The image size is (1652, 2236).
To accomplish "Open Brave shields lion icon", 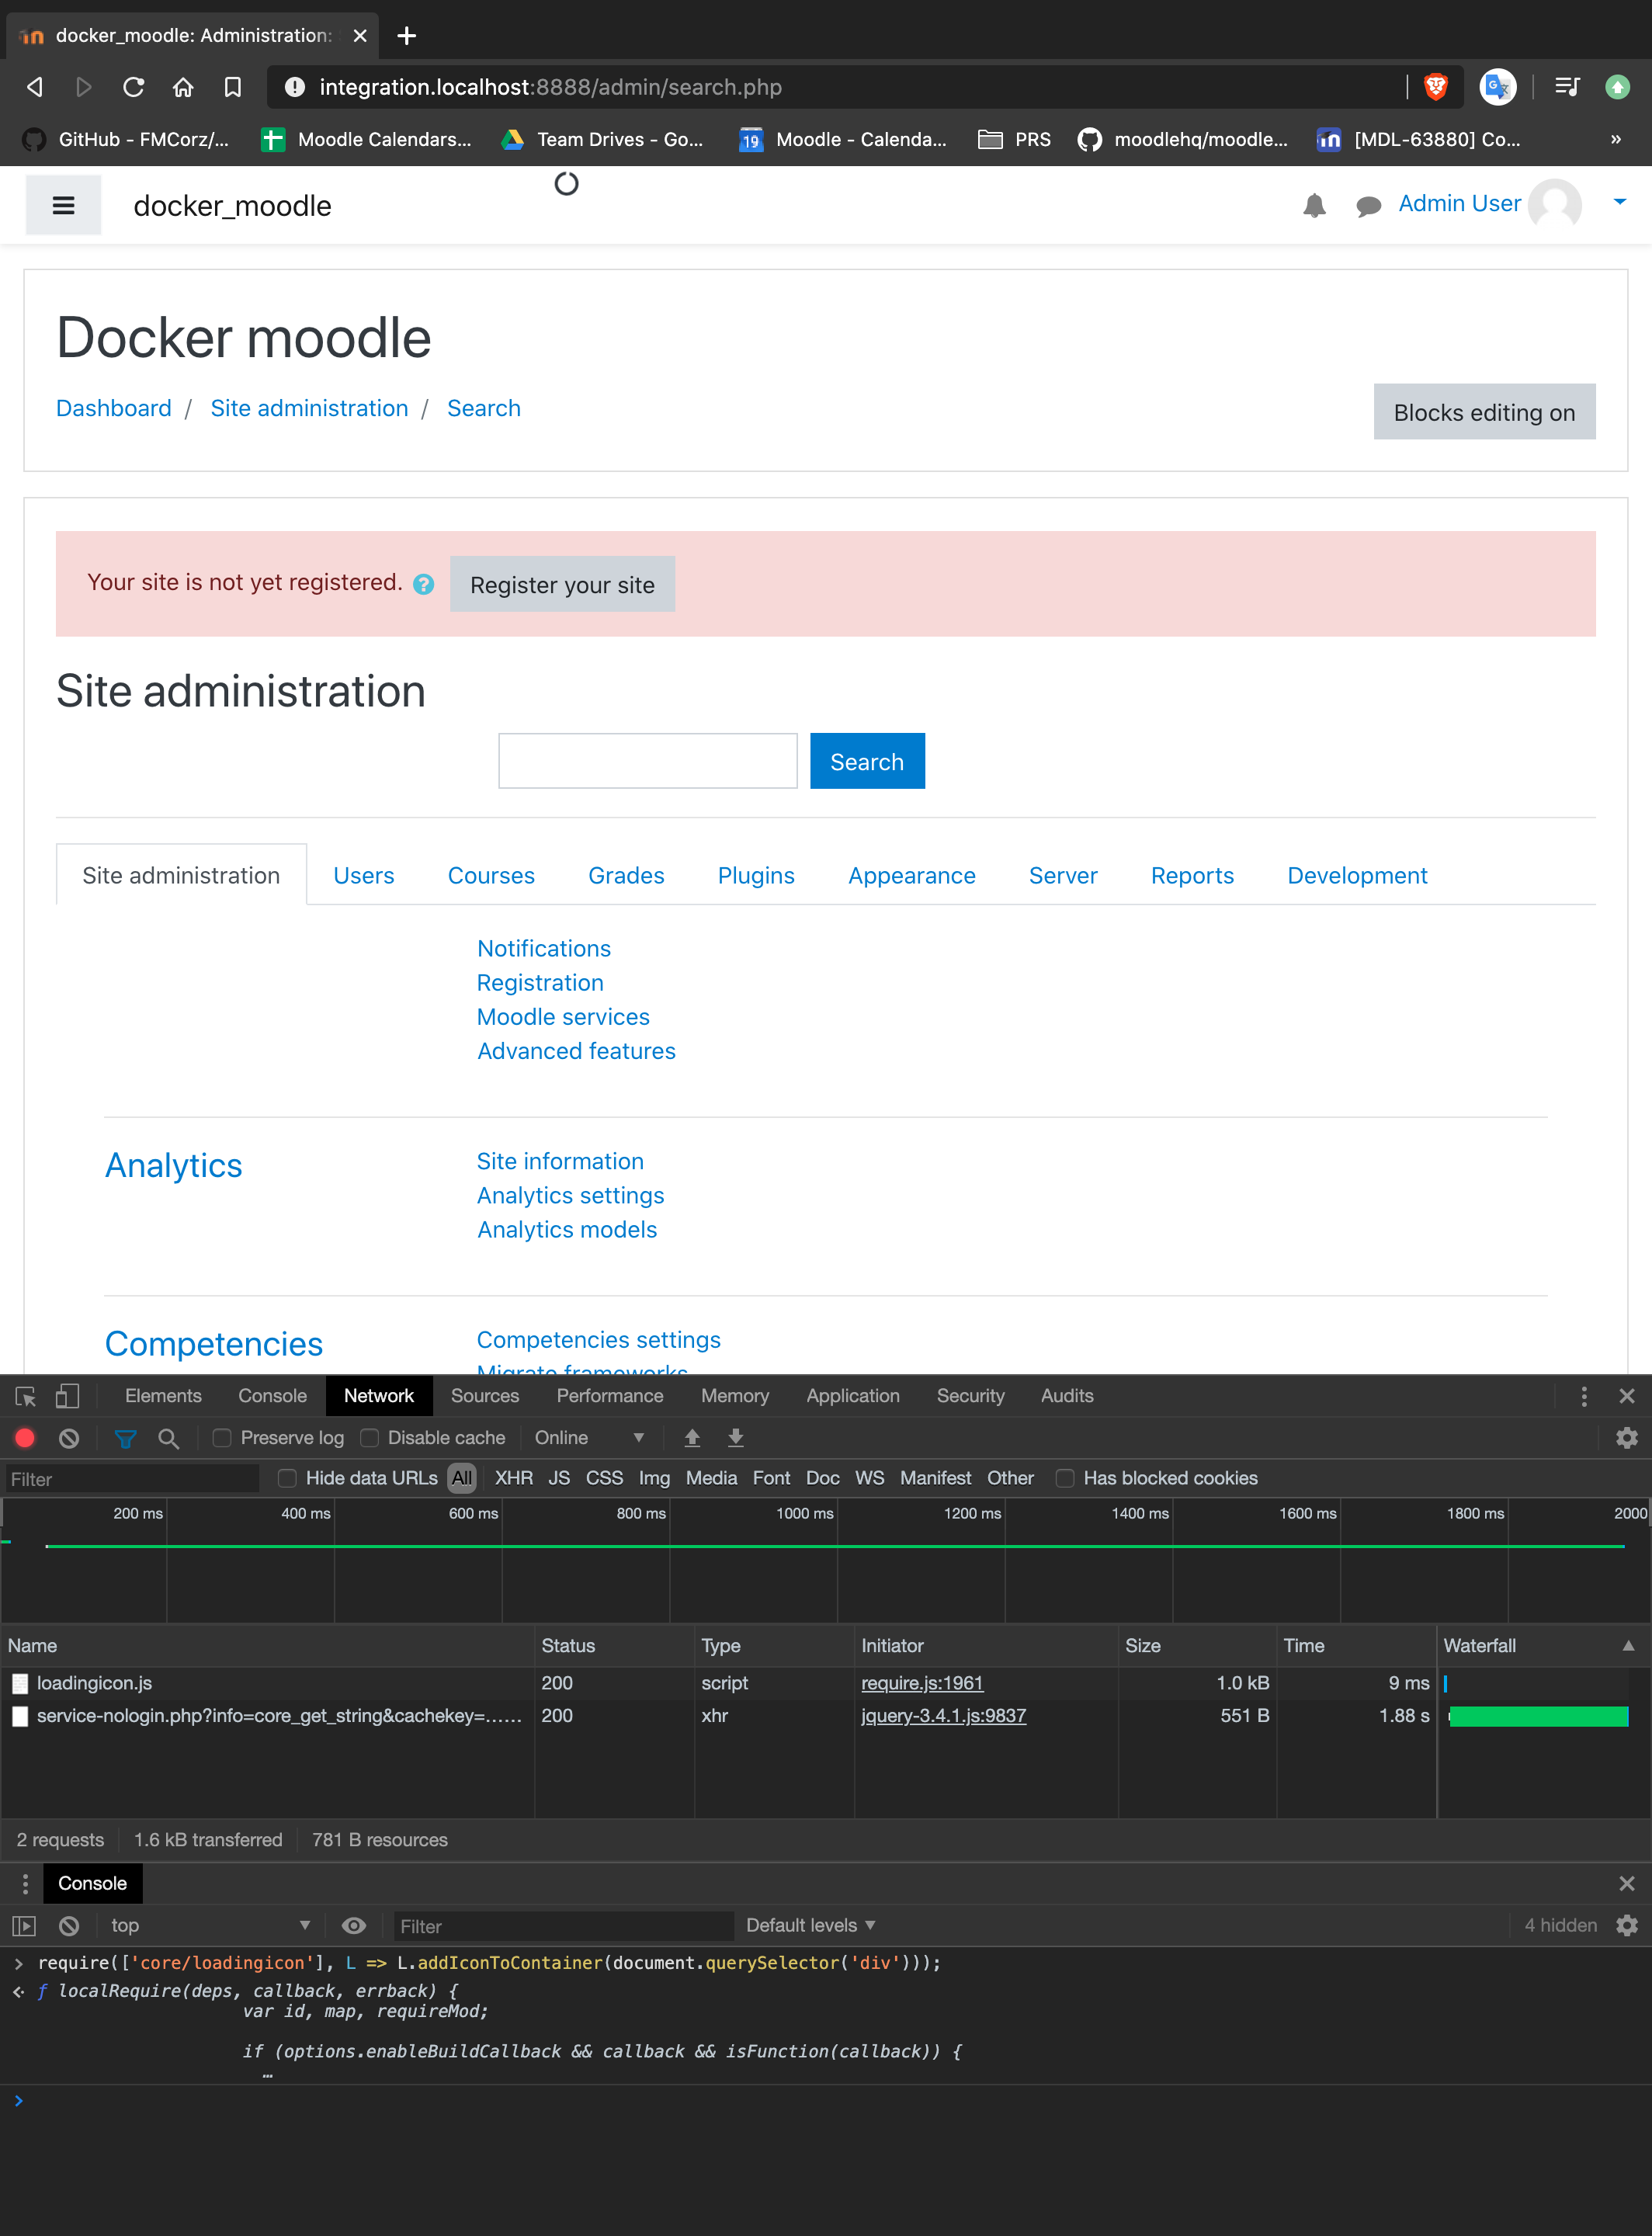I will click(1436, 87).
